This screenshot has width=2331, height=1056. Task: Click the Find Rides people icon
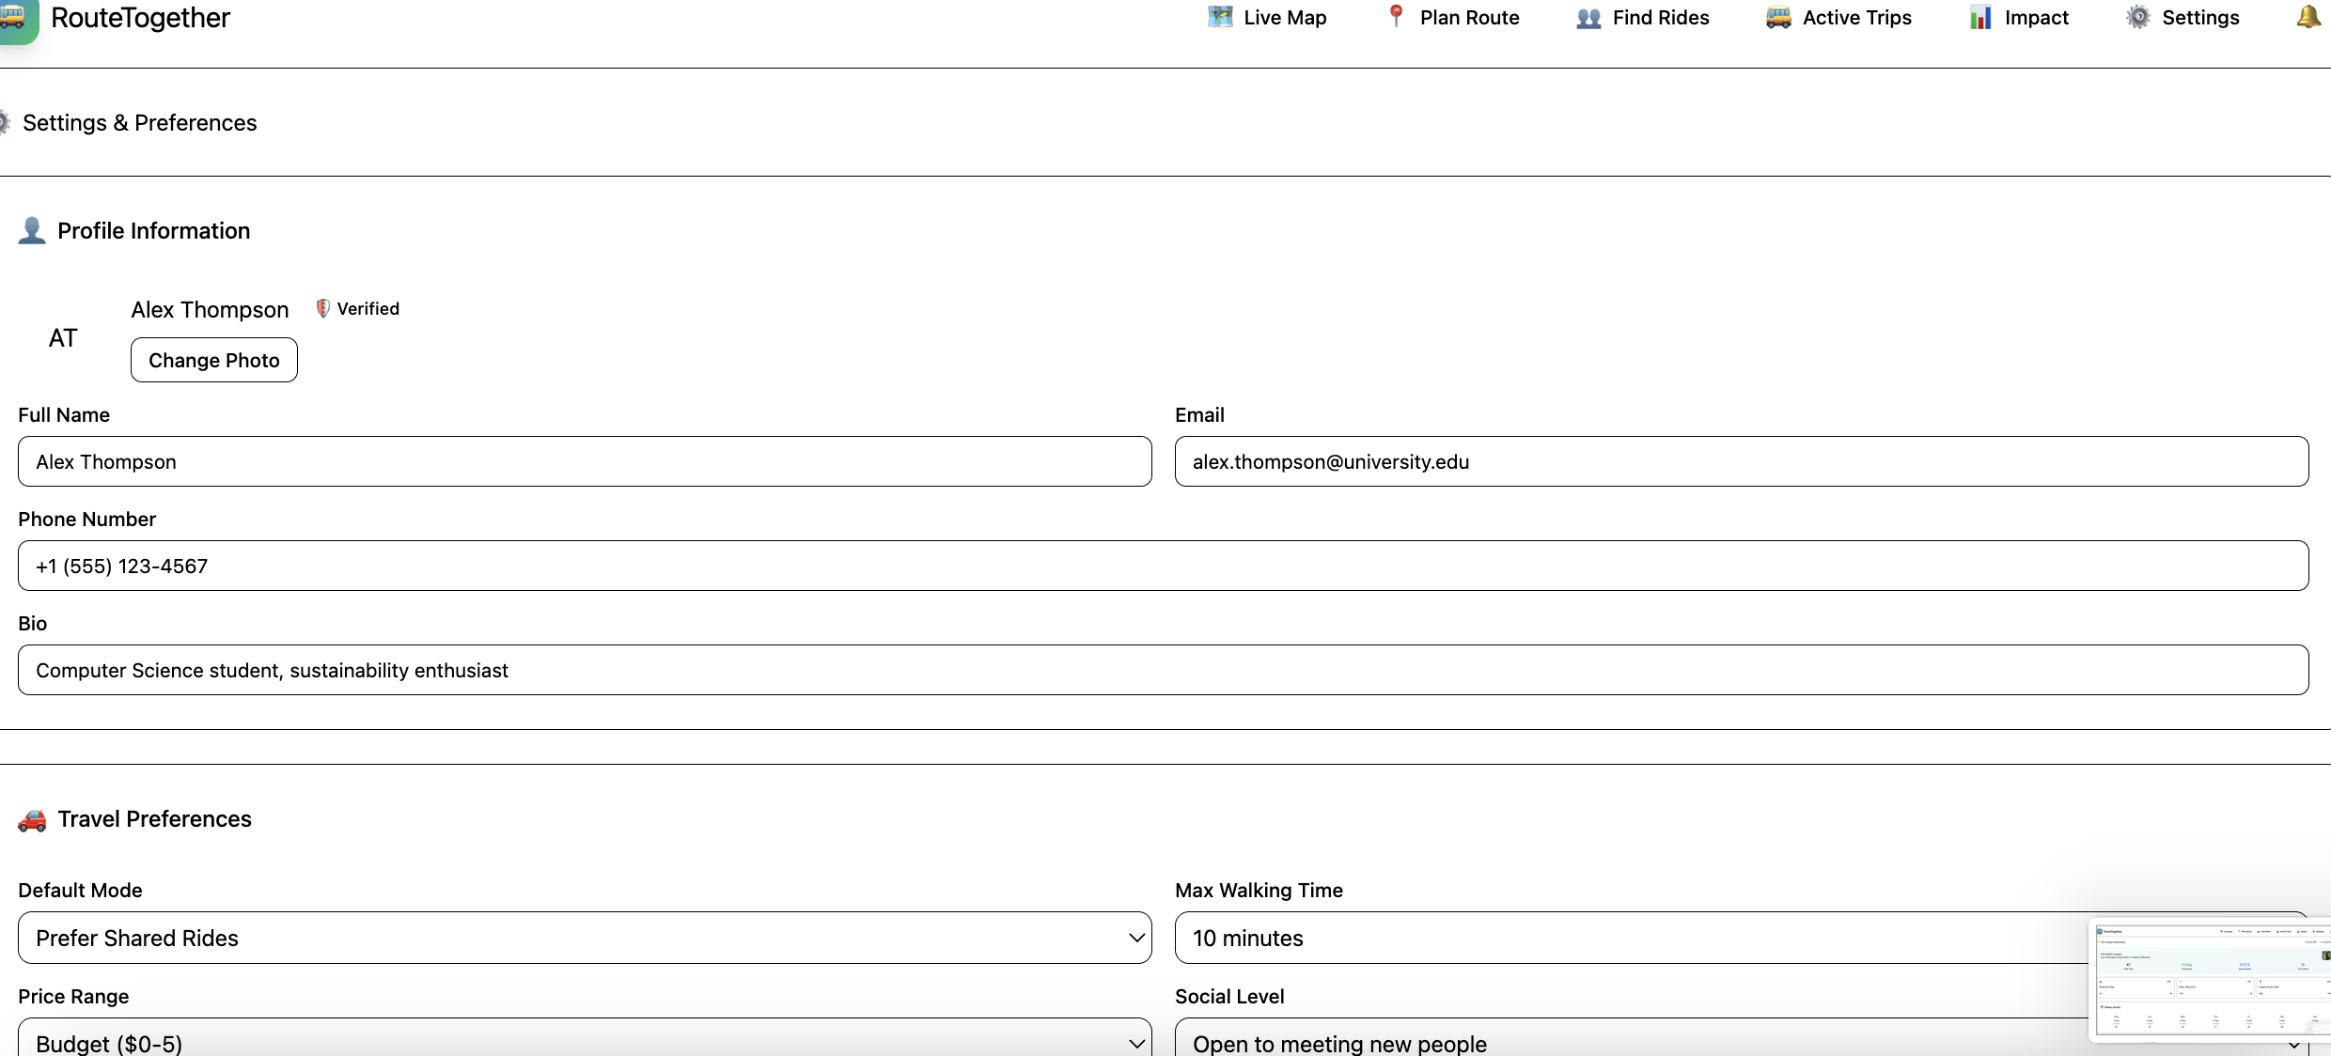click(x=1588, y=18)
